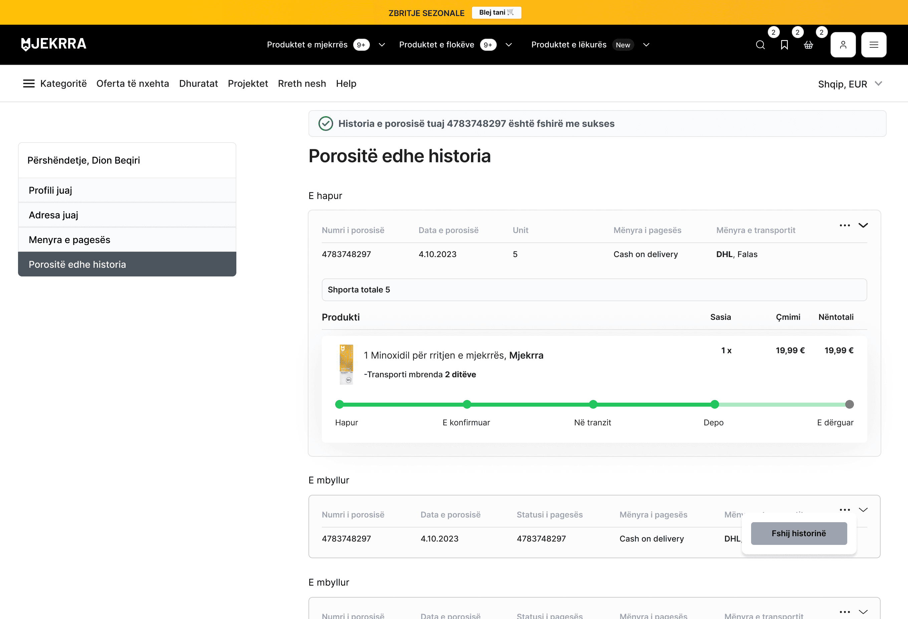908x619 pixels.
Task: Open user account profile icon
Action: point(843,45)
